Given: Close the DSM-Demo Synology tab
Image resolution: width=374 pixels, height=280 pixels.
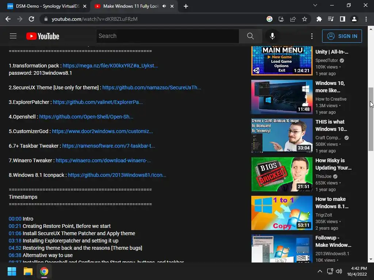Looking at the screenshot, I should coord(85,7).
